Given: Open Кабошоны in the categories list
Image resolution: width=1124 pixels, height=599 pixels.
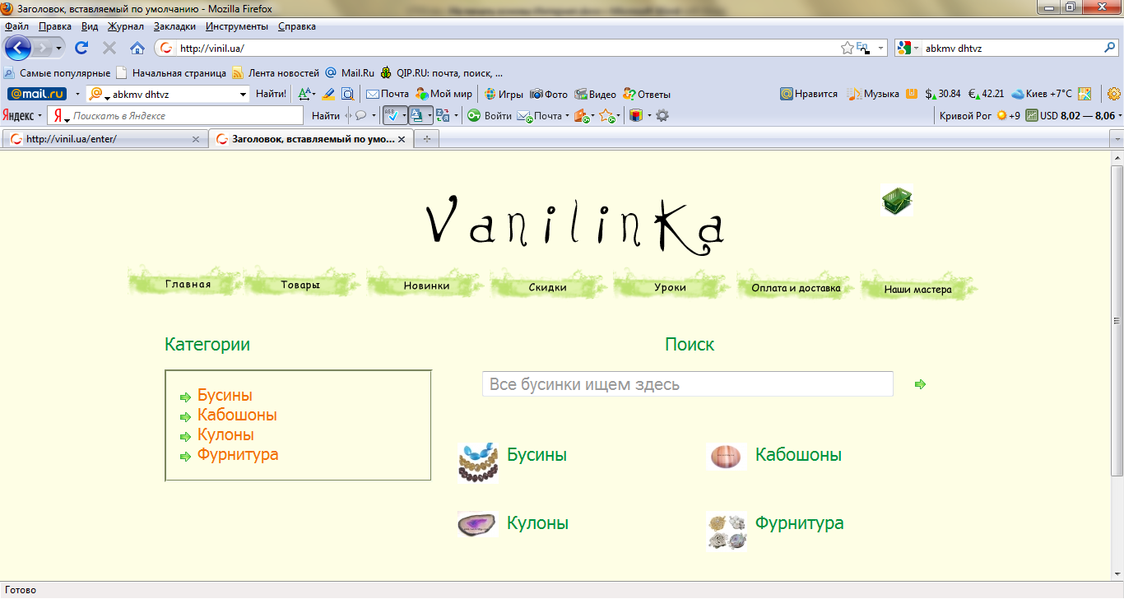Looking at the screenshot, I should [237, 415].
